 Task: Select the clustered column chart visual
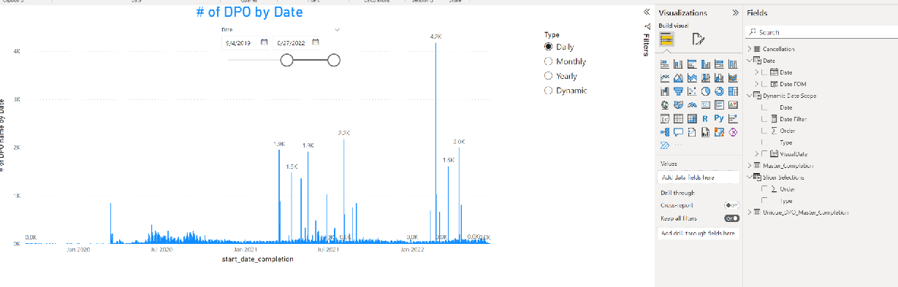705,64
